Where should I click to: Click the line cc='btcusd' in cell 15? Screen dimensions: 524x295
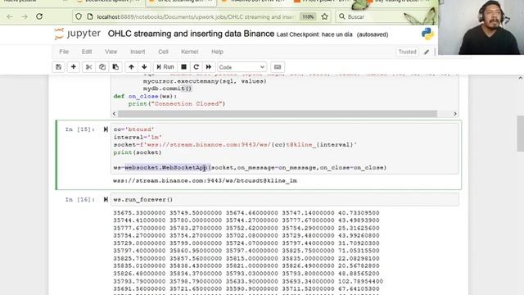point(133,129)
